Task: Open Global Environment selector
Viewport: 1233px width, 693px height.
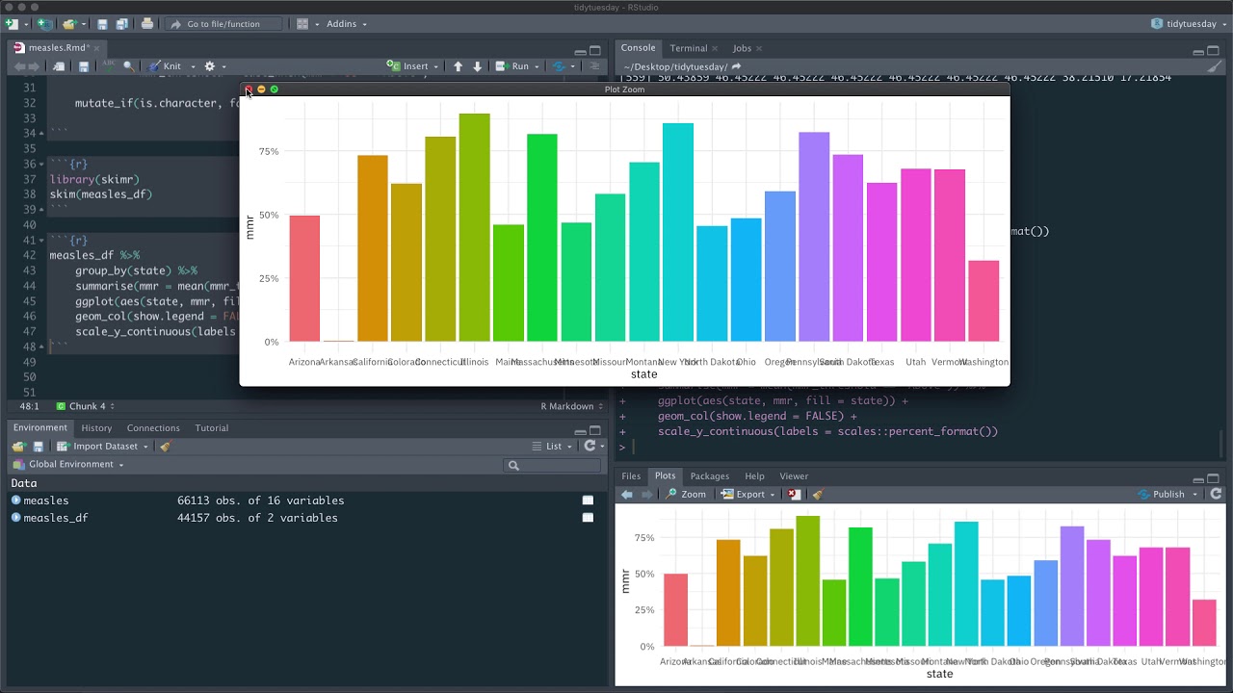Action: pos(69,464)
